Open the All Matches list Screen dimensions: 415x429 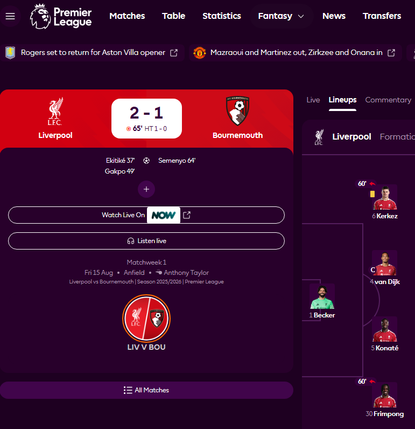point(146,390)
